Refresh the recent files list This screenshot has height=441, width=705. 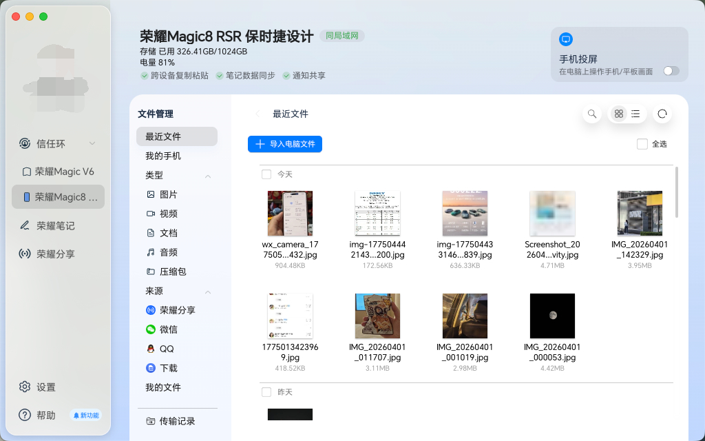[662, 114]
